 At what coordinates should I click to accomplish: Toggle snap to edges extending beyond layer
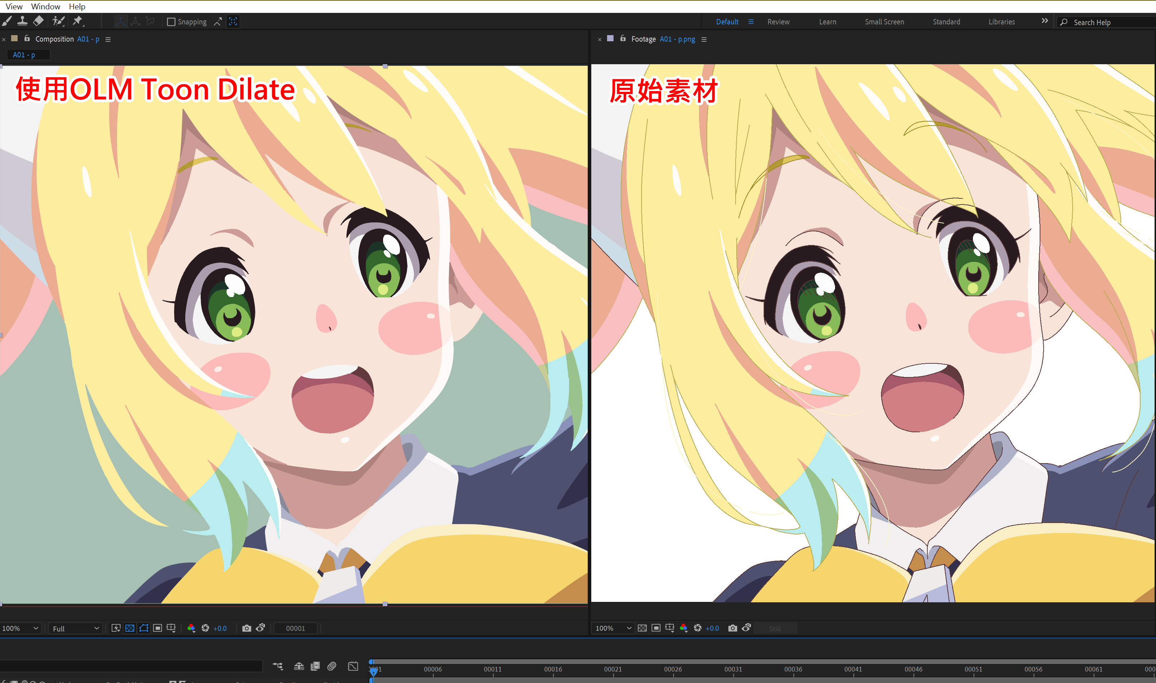tap(218, 21)
